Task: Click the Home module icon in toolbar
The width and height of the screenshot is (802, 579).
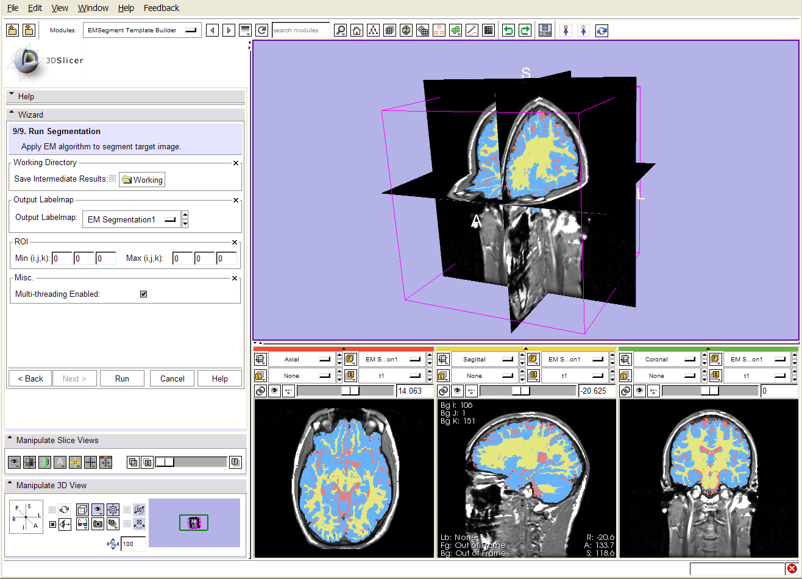Action: pos(357,30)
